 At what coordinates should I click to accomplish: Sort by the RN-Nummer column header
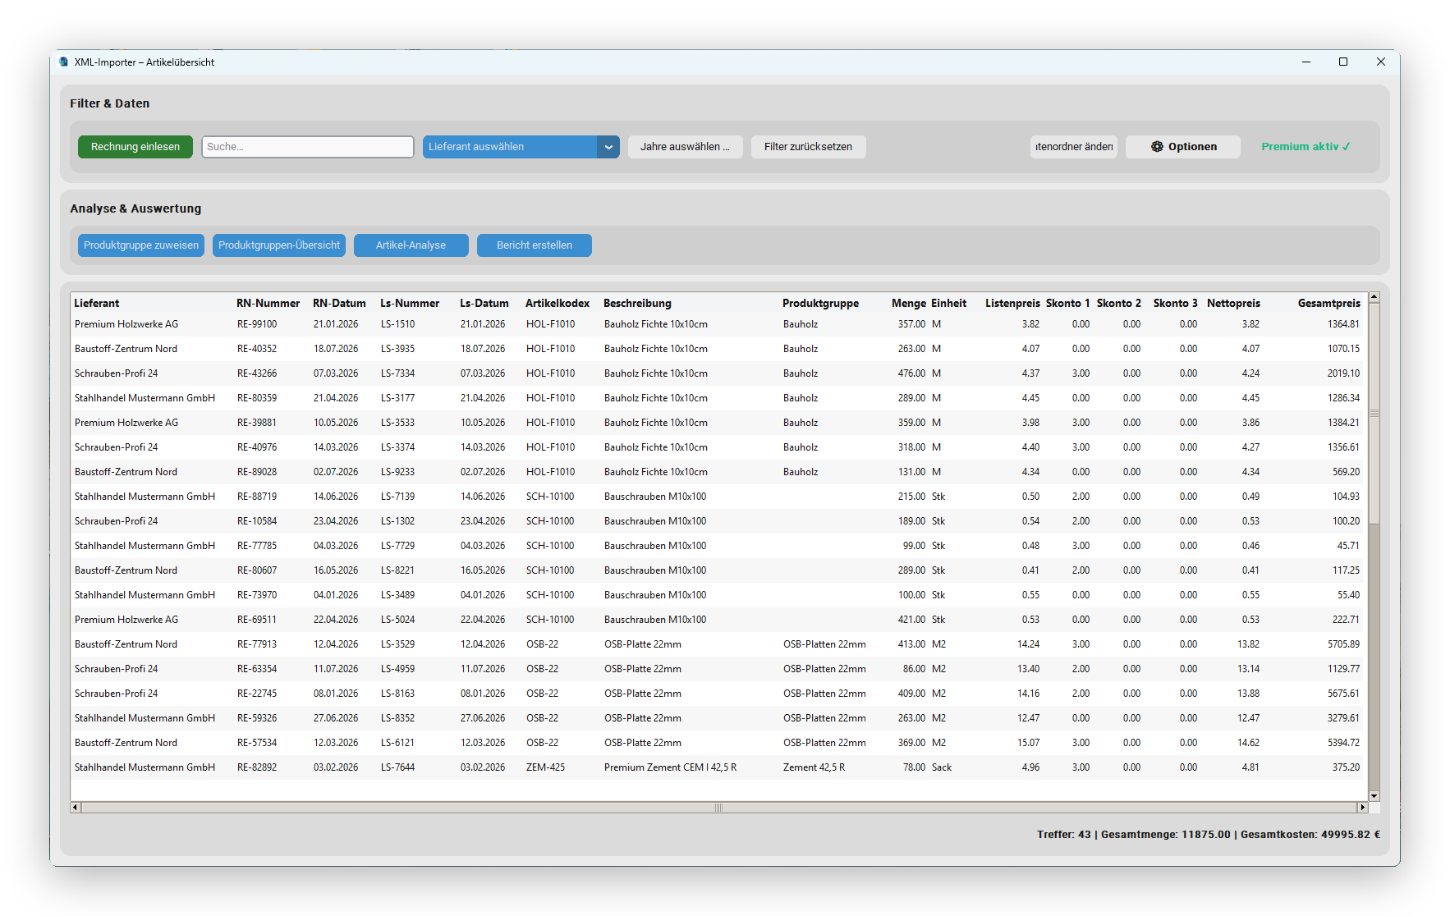tap(268, 303)
